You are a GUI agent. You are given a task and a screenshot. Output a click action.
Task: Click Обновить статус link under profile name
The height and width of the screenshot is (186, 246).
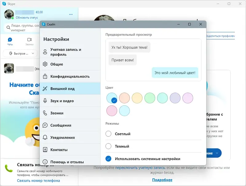27,18
